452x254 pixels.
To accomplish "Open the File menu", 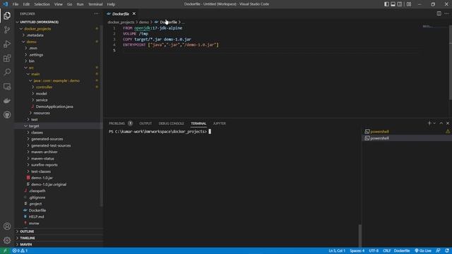I will click(x=16, y=4).
